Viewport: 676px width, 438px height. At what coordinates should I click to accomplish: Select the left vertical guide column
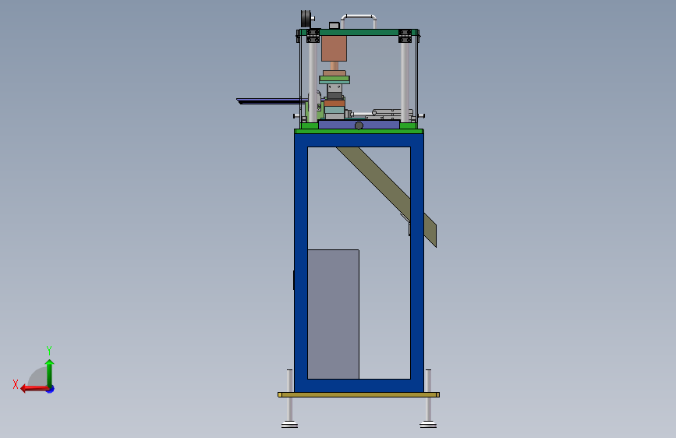313,82
